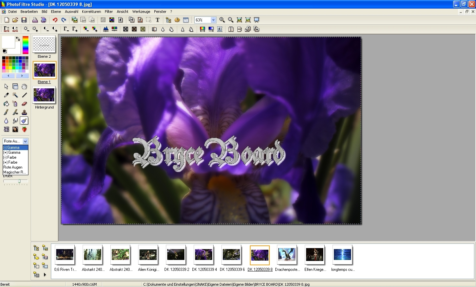Open the Ebene menu
This screenshot has width=476, height=287.
56,12
